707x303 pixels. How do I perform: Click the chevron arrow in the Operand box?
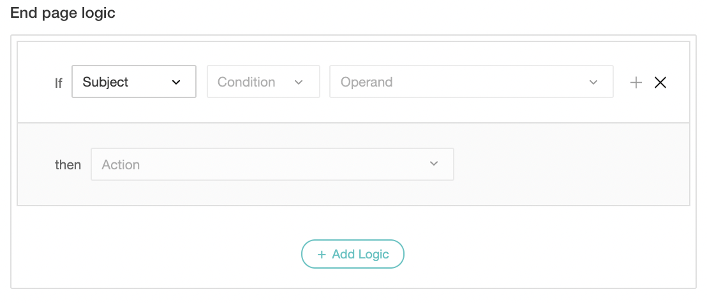click(593, 82)
